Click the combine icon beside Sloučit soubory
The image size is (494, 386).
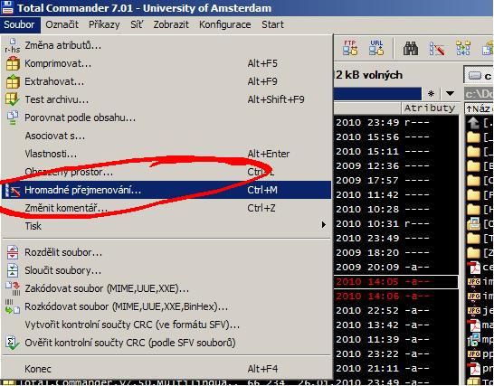tap(13, 270)
